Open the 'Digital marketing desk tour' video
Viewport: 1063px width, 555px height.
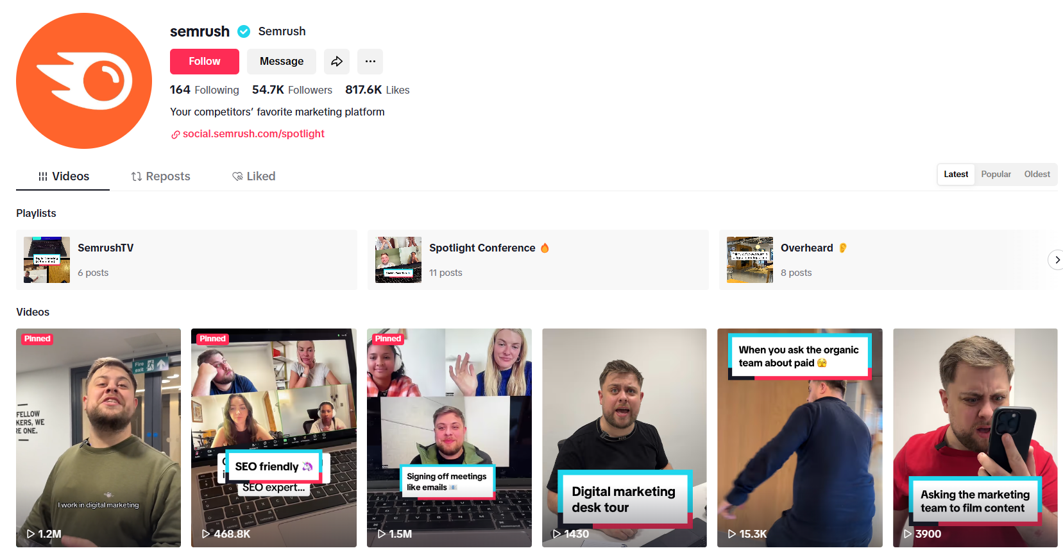click(624, 438)
